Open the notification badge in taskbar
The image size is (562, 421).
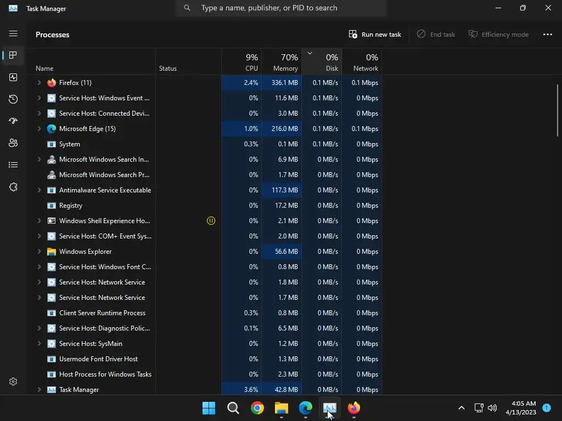pos(547,407)
